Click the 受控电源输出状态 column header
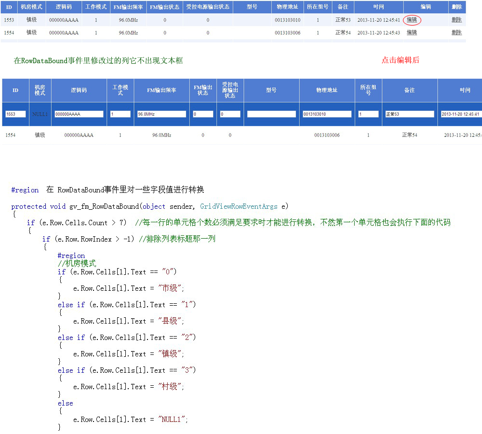Screen dimensions: 482x434 pos(207,7)
